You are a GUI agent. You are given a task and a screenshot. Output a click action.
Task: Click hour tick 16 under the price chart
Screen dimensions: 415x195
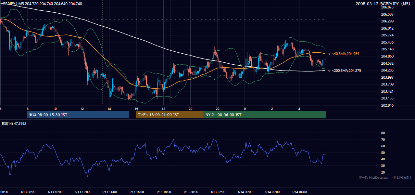coord(136,109)
